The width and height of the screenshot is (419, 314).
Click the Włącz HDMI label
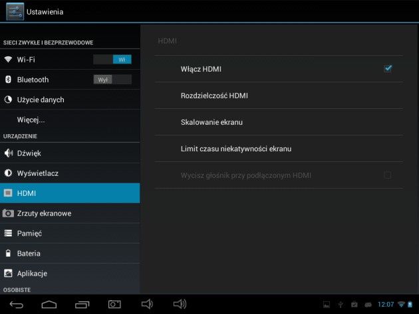click(x=201, y=69)
